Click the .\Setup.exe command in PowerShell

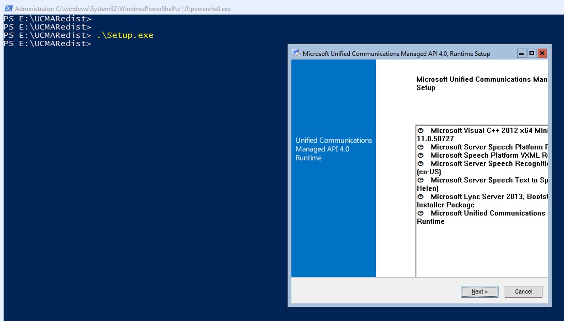(x=125, y=35)
